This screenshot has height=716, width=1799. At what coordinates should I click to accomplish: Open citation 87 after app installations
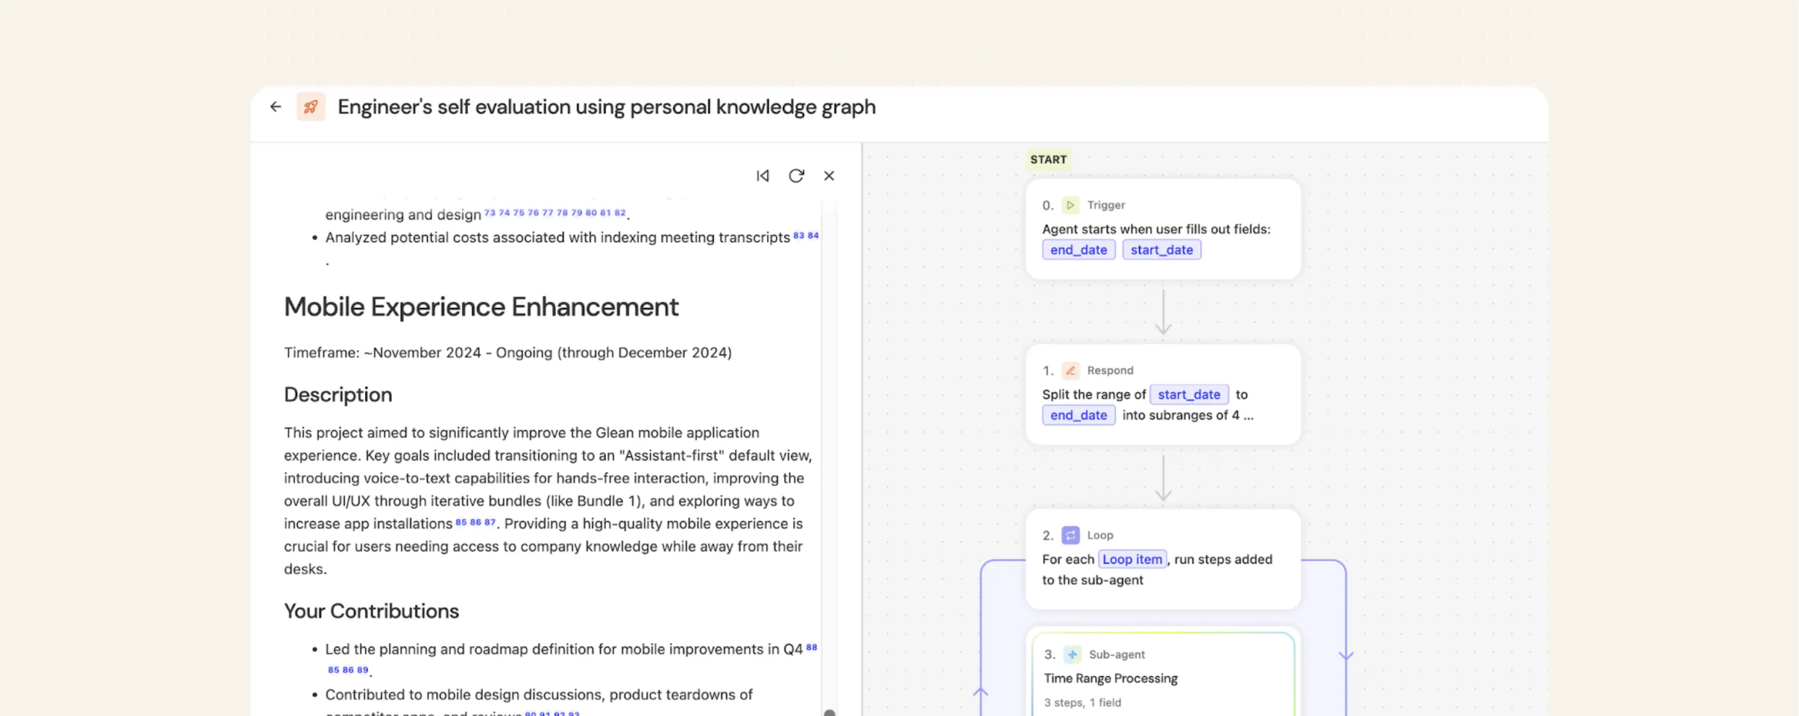[x=489, y=522]
